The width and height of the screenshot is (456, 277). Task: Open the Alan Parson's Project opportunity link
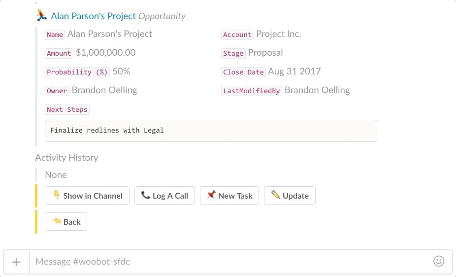[93, 16]
